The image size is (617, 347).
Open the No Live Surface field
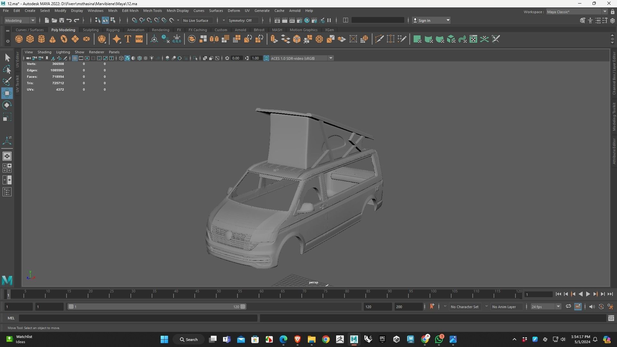pyautogui.click(x=197, y=20)
